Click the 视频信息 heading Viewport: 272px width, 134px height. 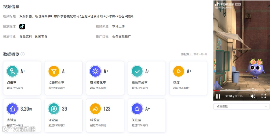click(11, 7)
